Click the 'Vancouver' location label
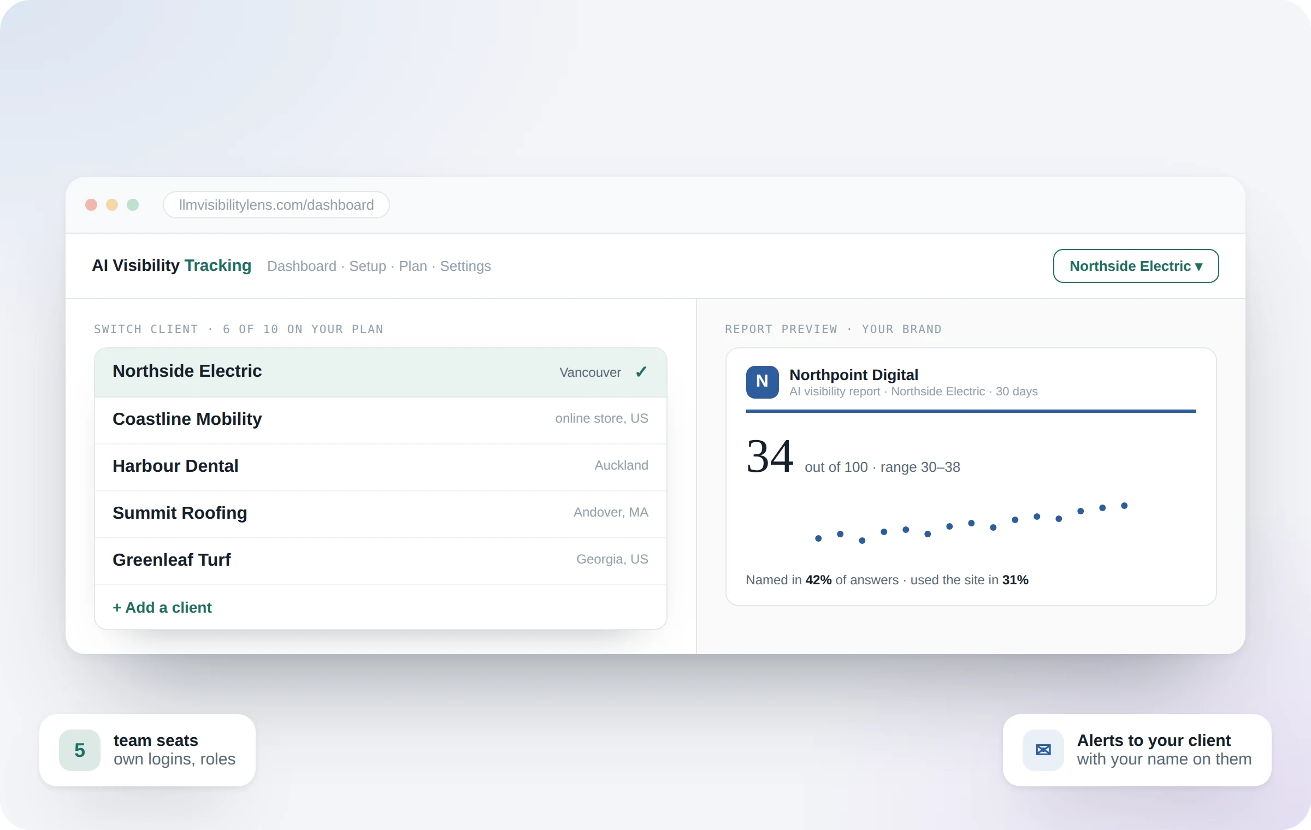The image size is (1311, 830). (x=590, y=372)
